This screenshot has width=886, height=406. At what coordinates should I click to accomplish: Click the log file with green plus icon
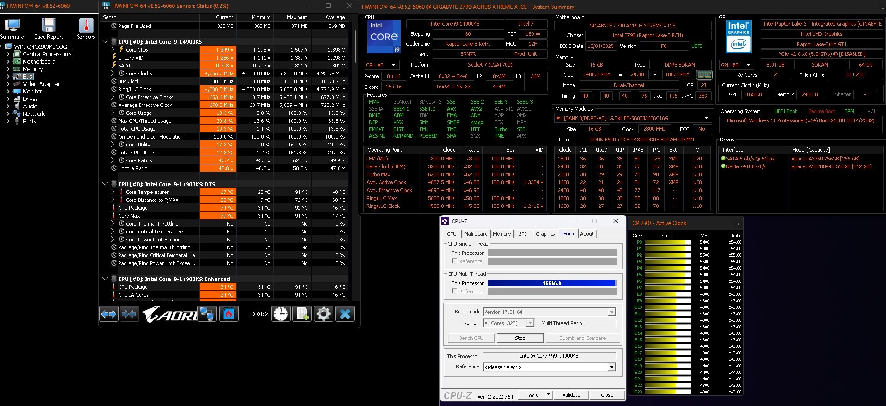pos(302,314)
